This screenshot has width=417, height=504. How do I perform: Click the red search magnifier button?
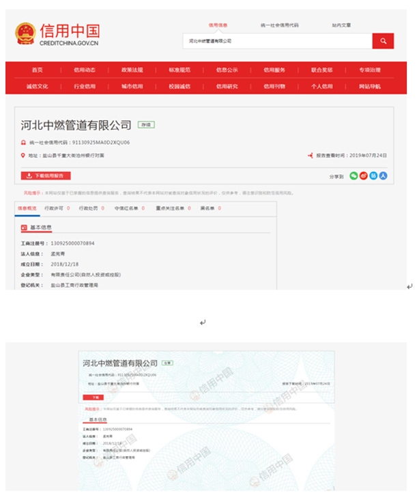(x=383, y=41)
